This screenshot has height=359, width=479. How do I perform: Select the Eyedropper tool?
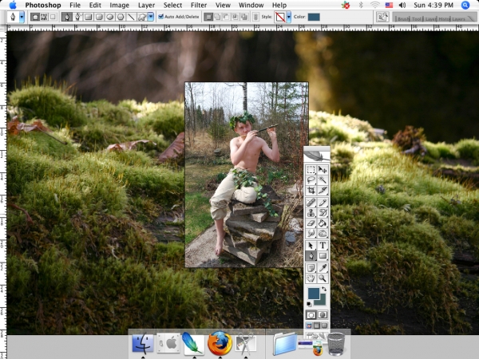(323, 268)
